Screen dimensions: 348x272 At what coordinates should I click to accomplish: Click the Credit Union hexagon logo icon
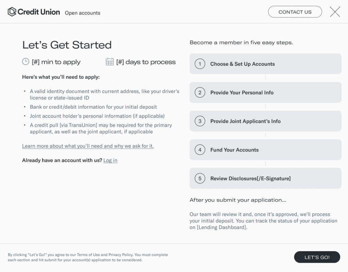[x=12, y=12]
